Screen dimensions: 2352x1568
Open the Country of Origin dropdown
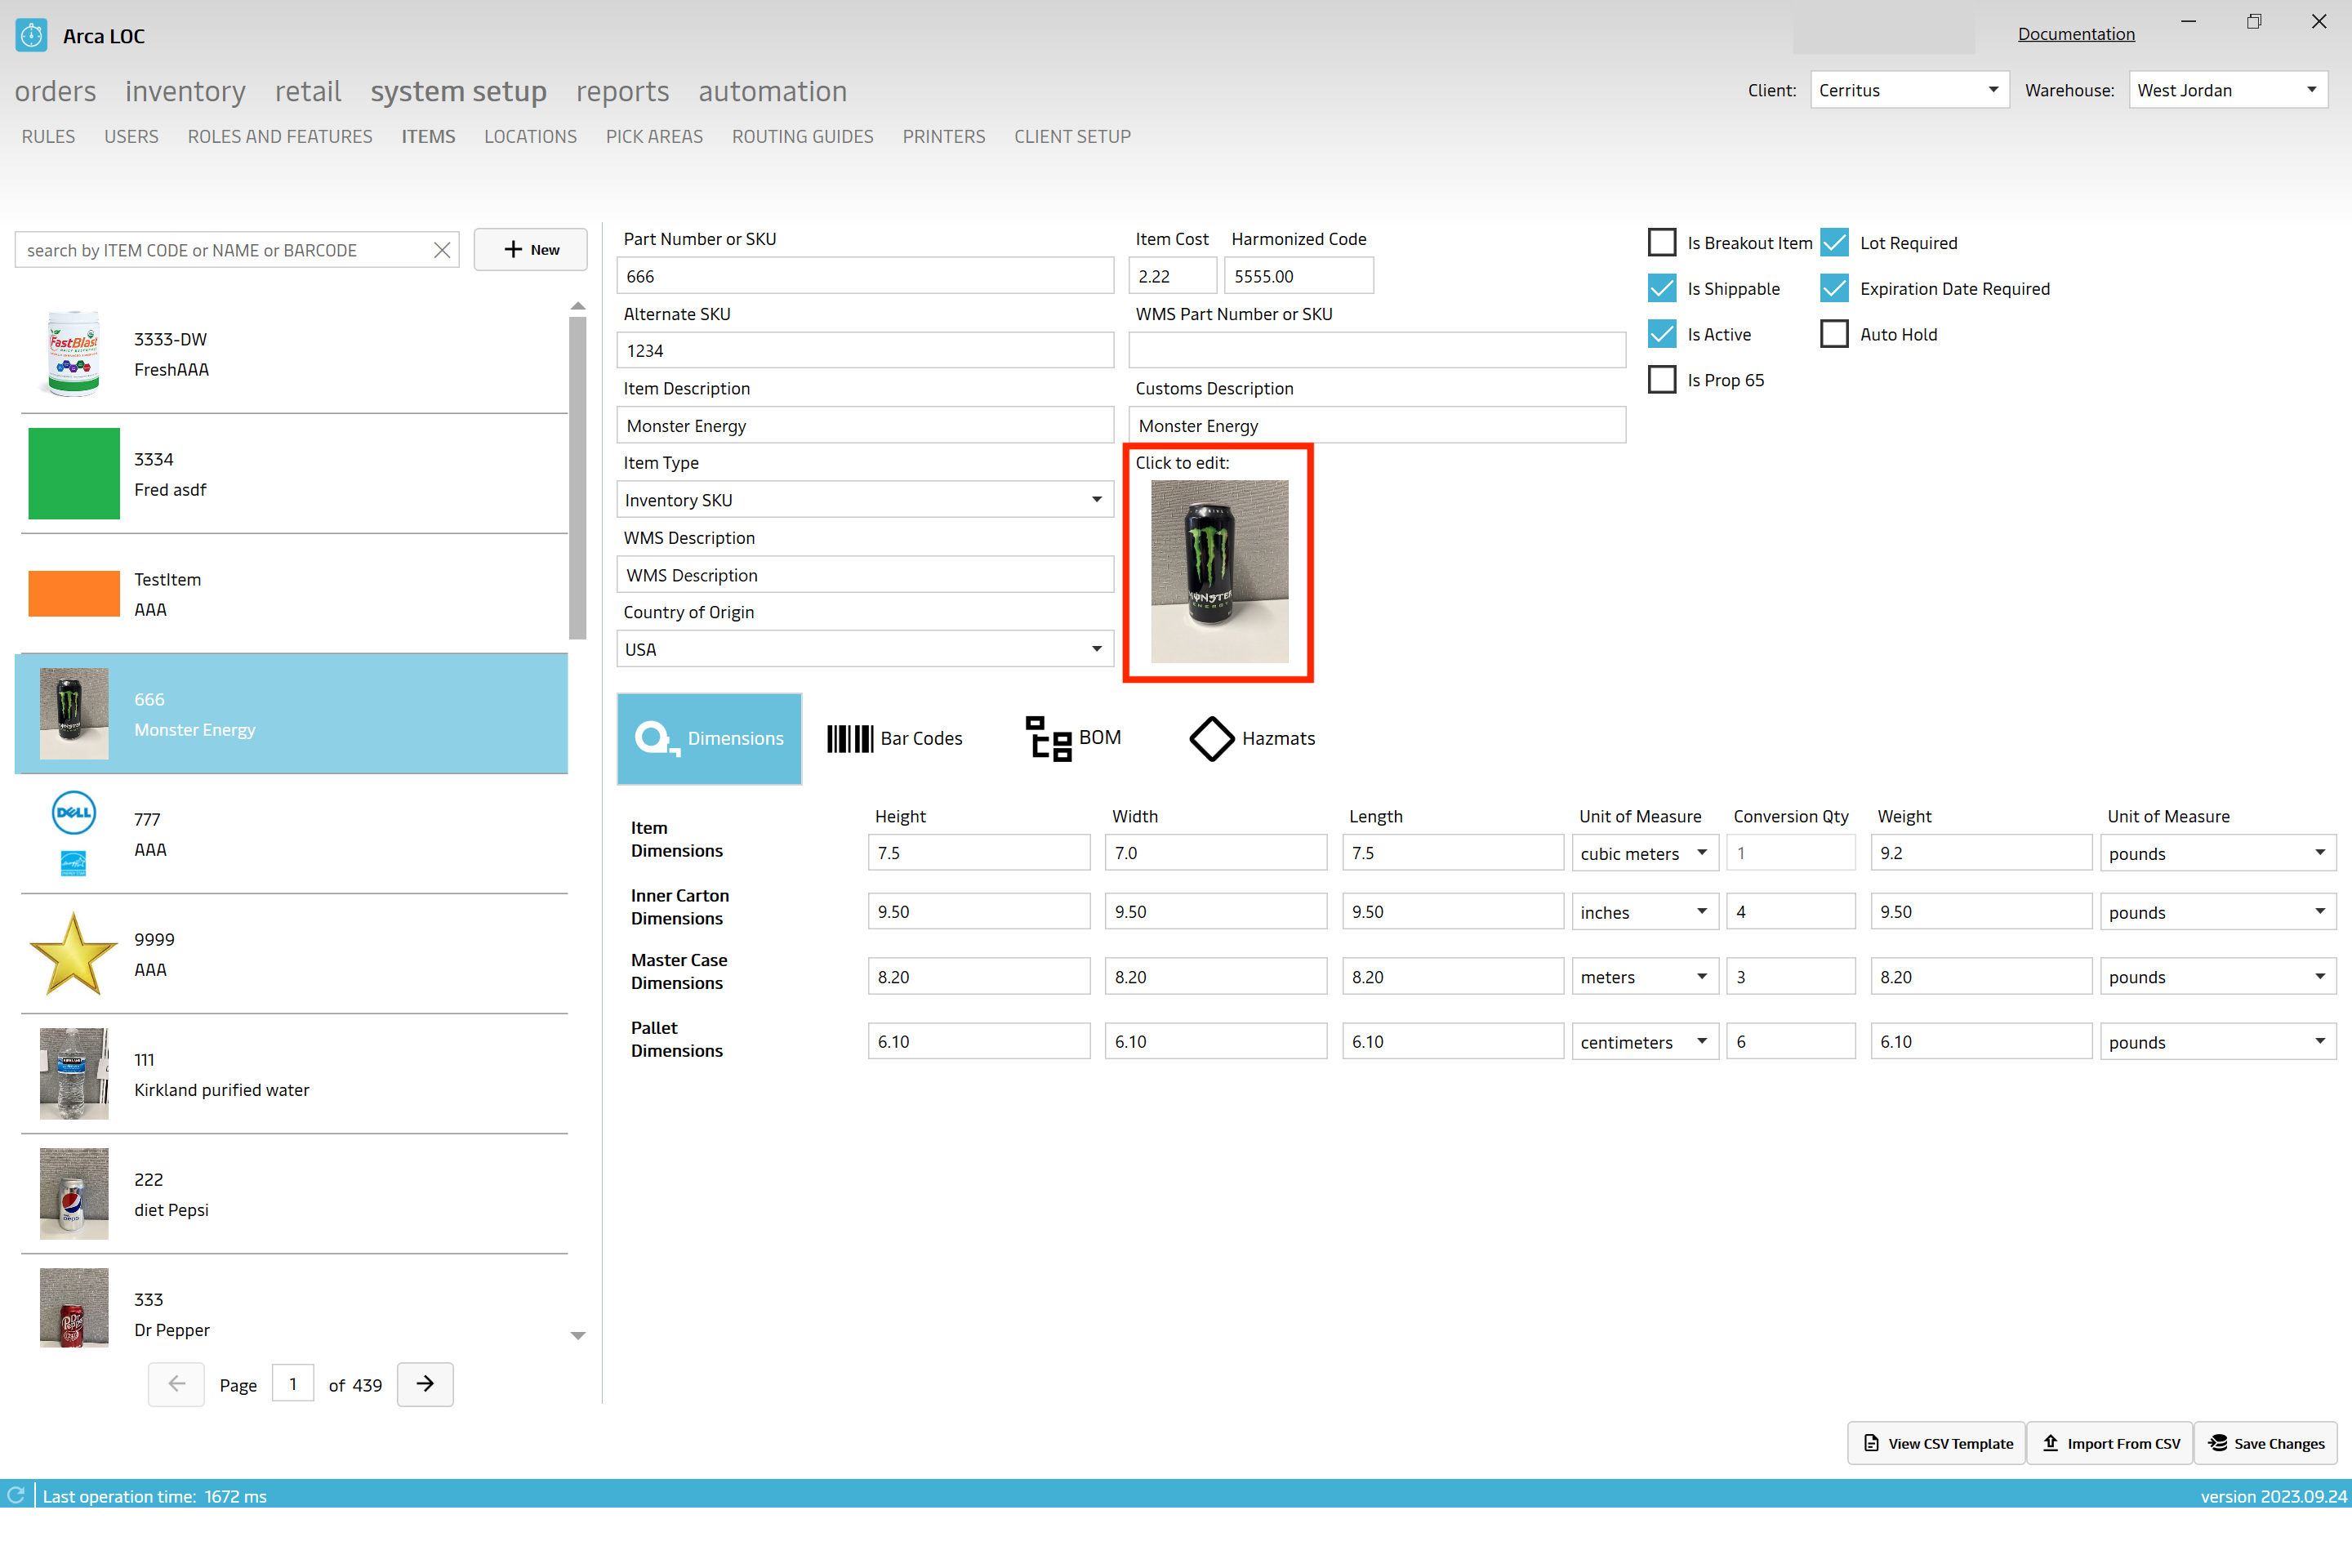pos(865,649)
